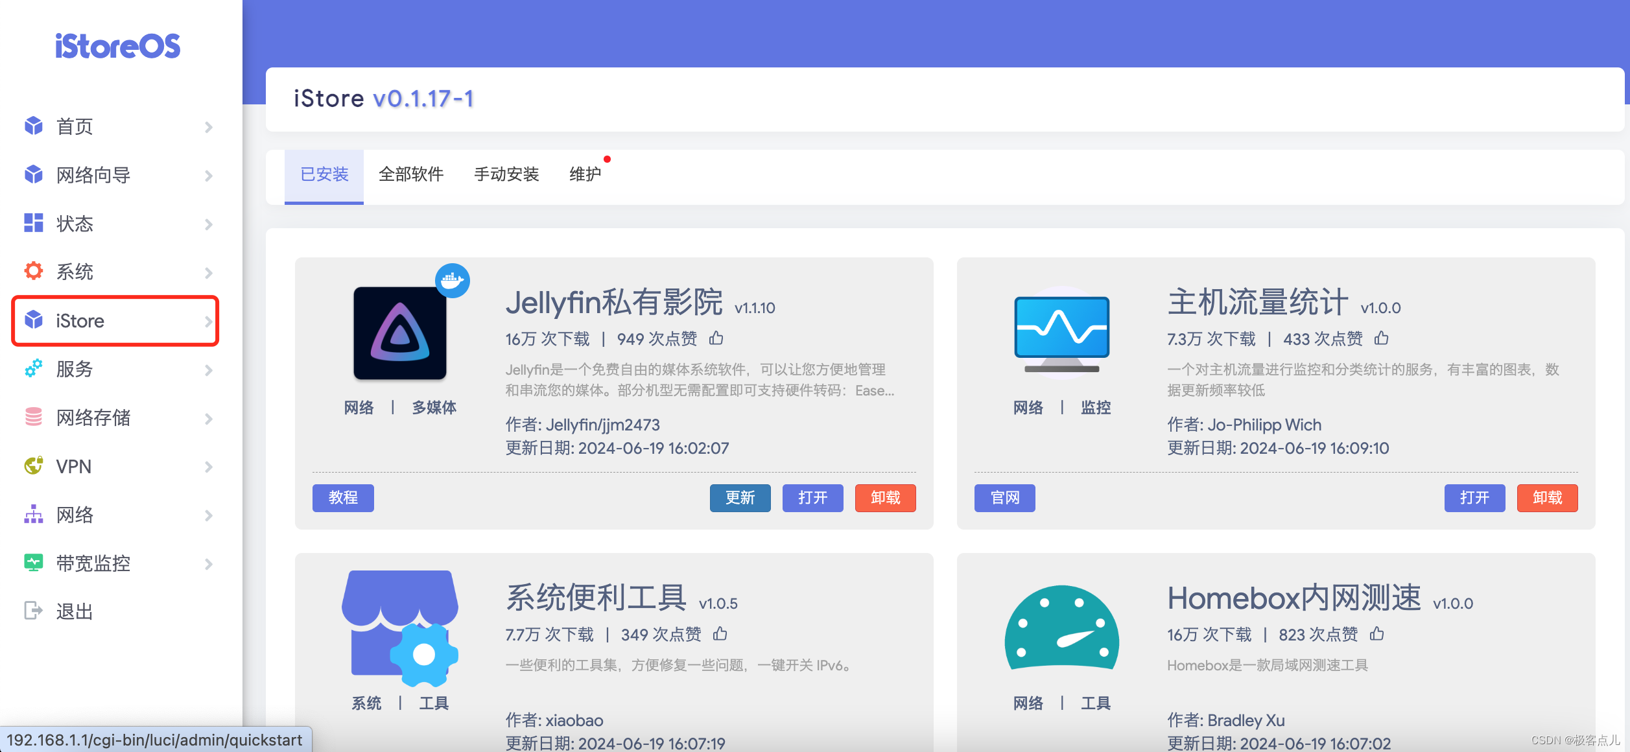Uninstall 主机流量统计 with 卸载 button
This screenshot has width=1630, height=752.
[1547, 498]
